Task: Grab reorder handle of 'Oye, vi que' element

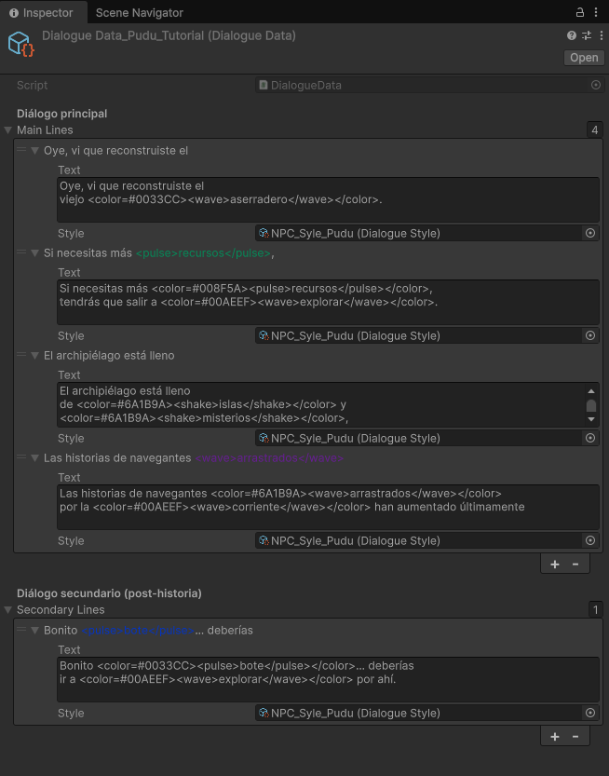Action: point(21,149)
